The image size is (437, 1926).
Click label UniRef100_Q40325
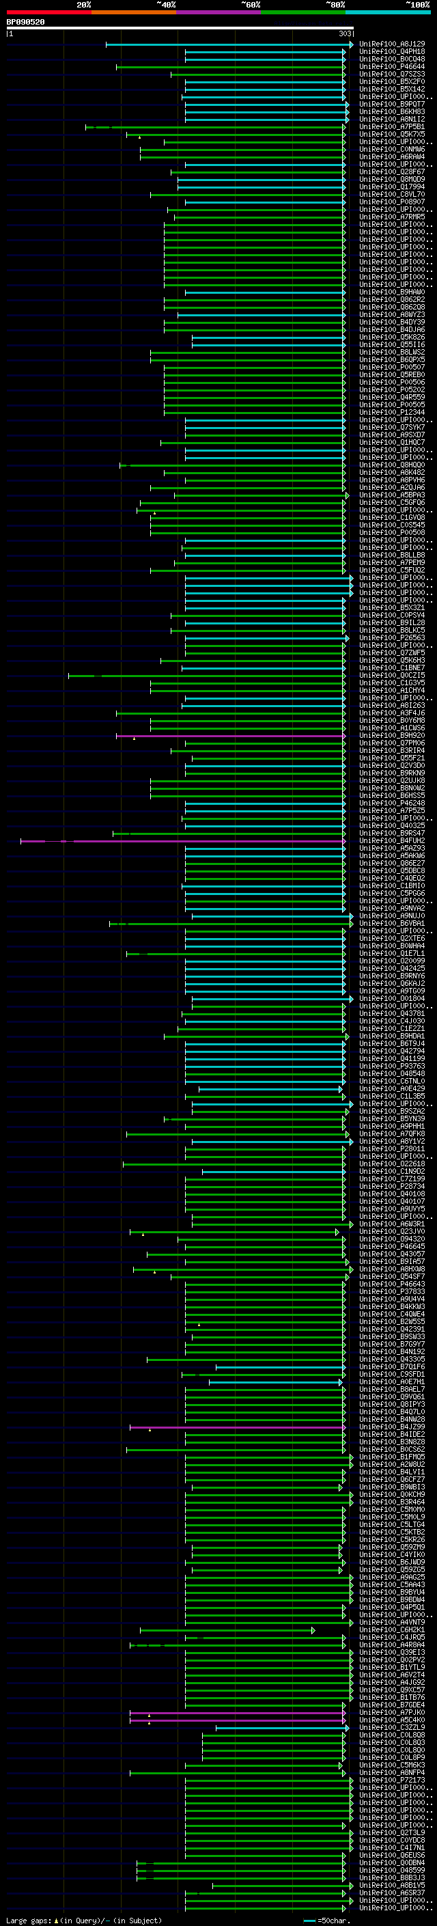(392, 826)
